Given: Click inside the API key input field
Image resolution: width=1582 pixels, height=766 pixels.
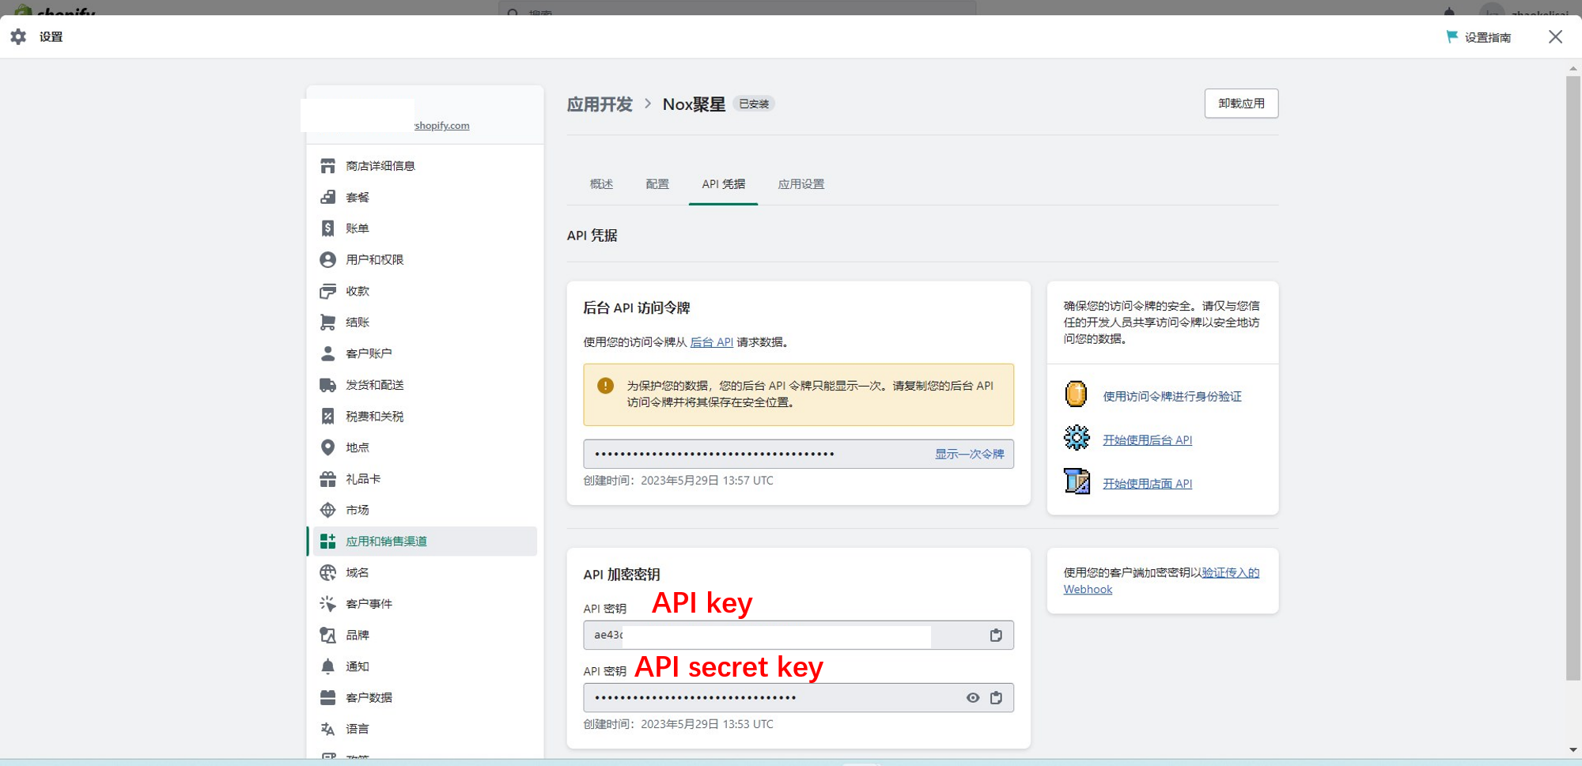Looking at the screenshot, I should pyautogui.click(x=759, y=634).
